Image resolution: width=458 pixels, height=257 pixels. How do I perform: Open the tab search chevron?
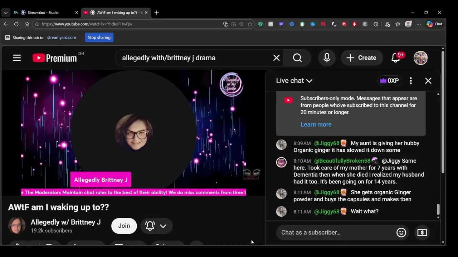pyautogui.click(x=6, y=12)
